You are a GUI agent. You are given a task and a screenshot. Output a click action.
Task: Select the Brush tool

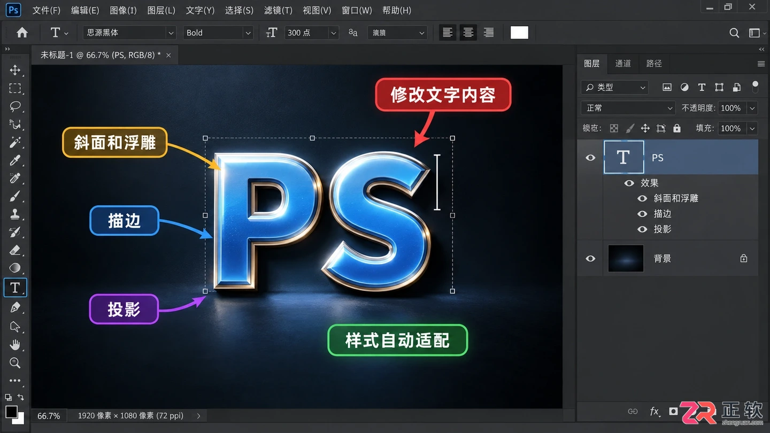pyautogui.click(x=15, y=196)
